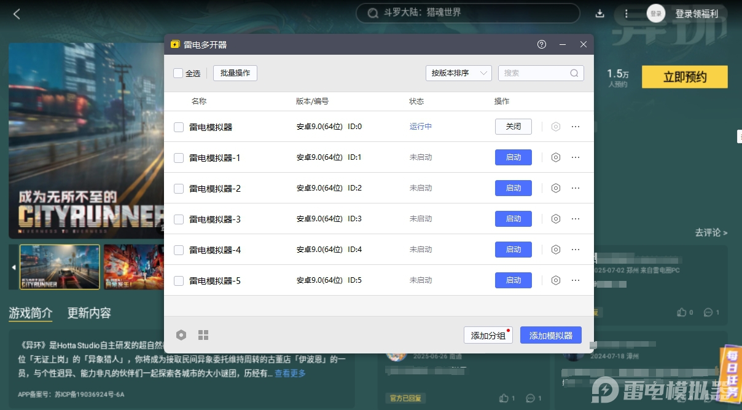This screenshot has height=410, width=742.
Task: Open three-dot menu in top bar
Action: (627, 14)
